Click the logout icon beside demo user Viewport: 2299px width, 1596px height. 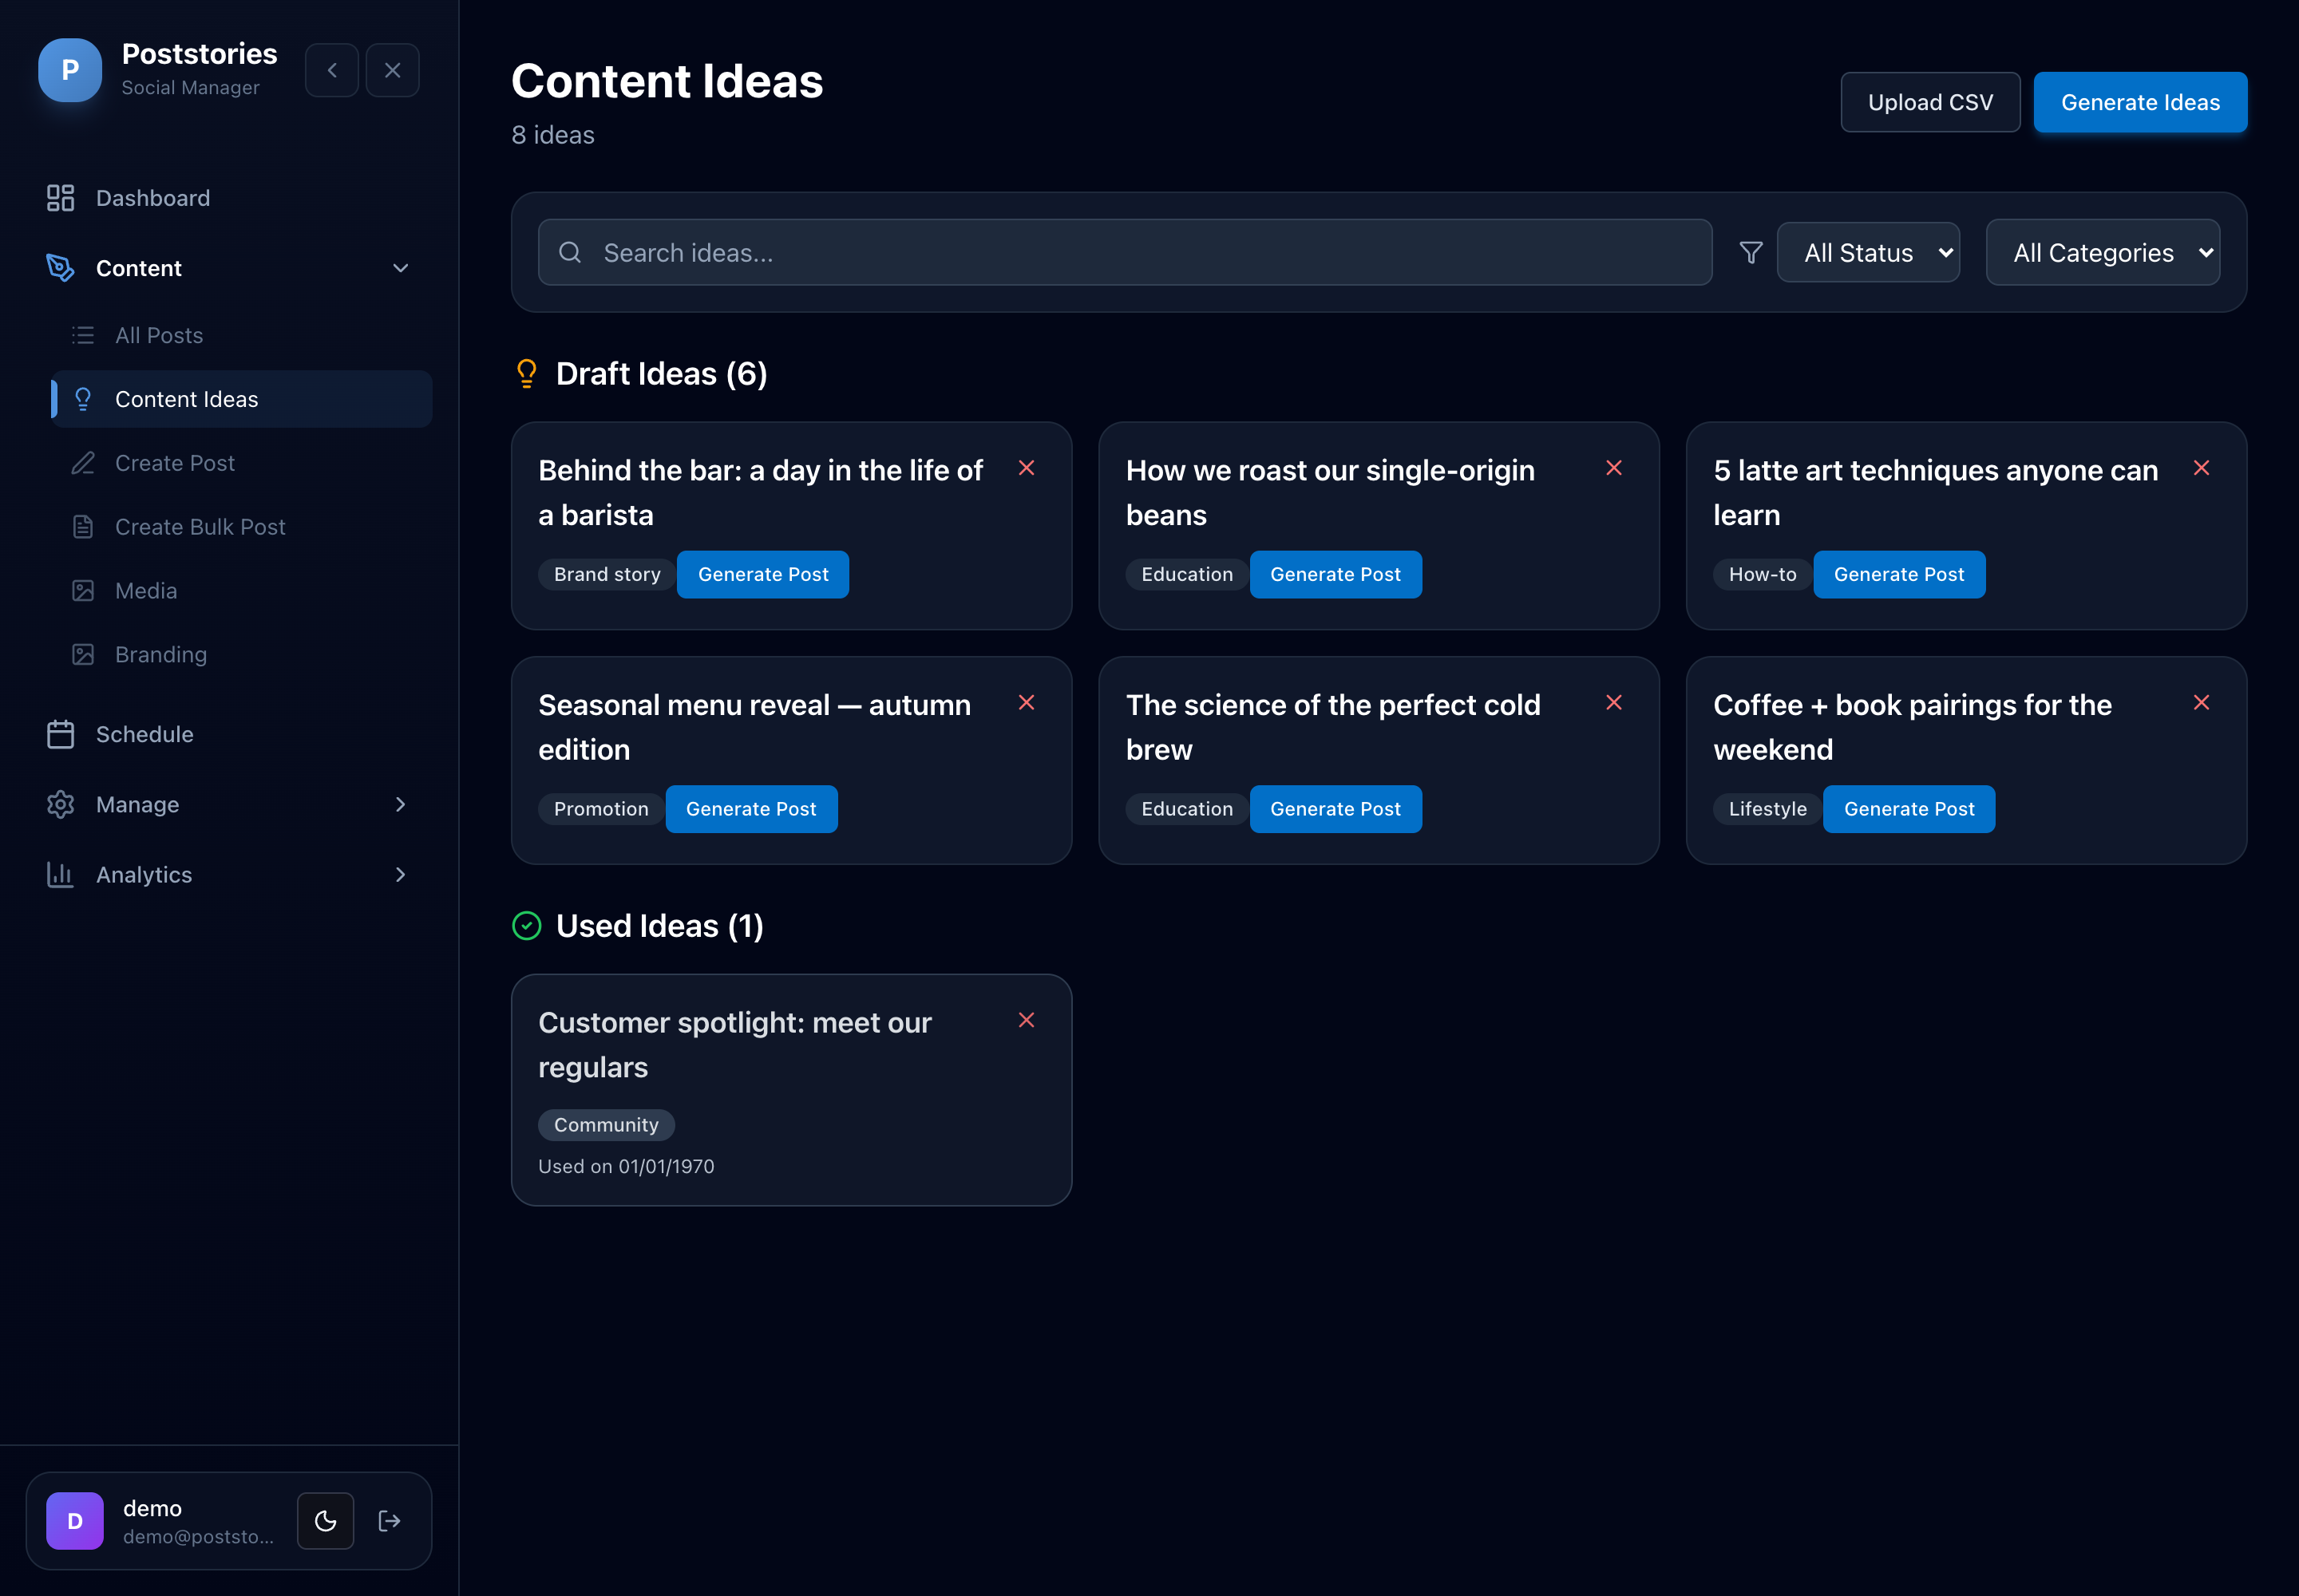(390, 1521)
